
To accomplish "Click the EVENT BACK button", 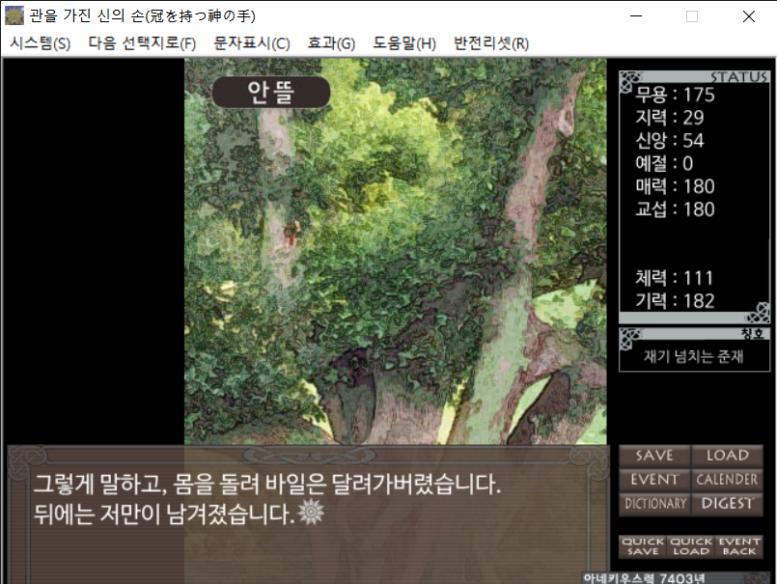I will click(738, 546).
